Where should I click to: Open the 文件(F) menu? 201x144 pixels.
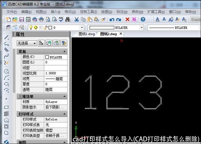12,12
